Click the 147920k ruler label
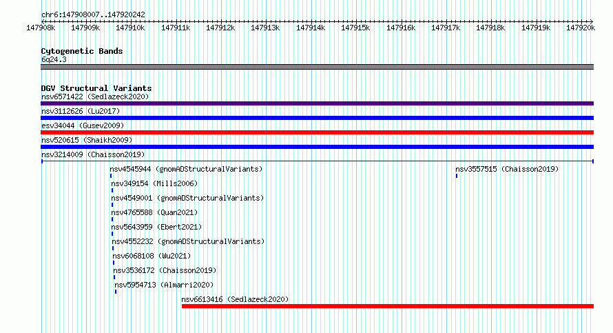Image resolution: width=613 pixels, height=333 pixels. pos(581,28)
